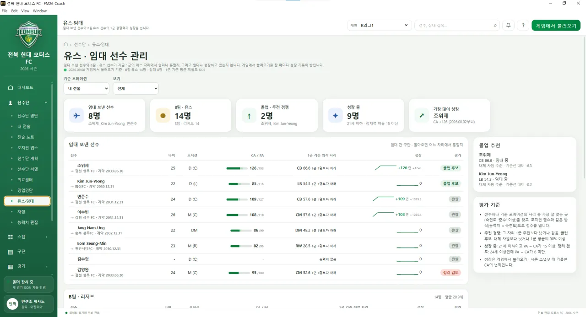The width and height of the screenshot is (586, 317).
Task: Expand the 스탭 sidebar section chevron
Action: [46, 237]
